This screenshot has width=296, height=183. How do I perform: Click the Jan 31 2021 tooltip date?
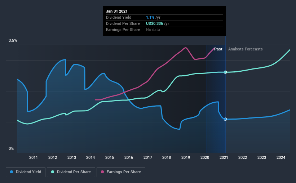[117, 11]
